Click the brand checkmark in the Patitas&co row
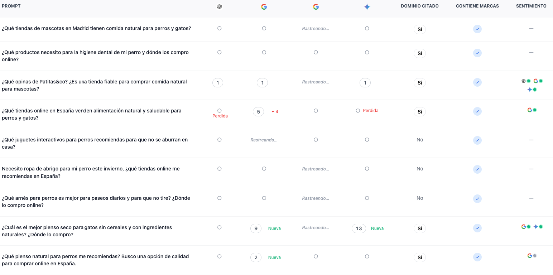Screen dimensions: 553x275 (477, 82)
